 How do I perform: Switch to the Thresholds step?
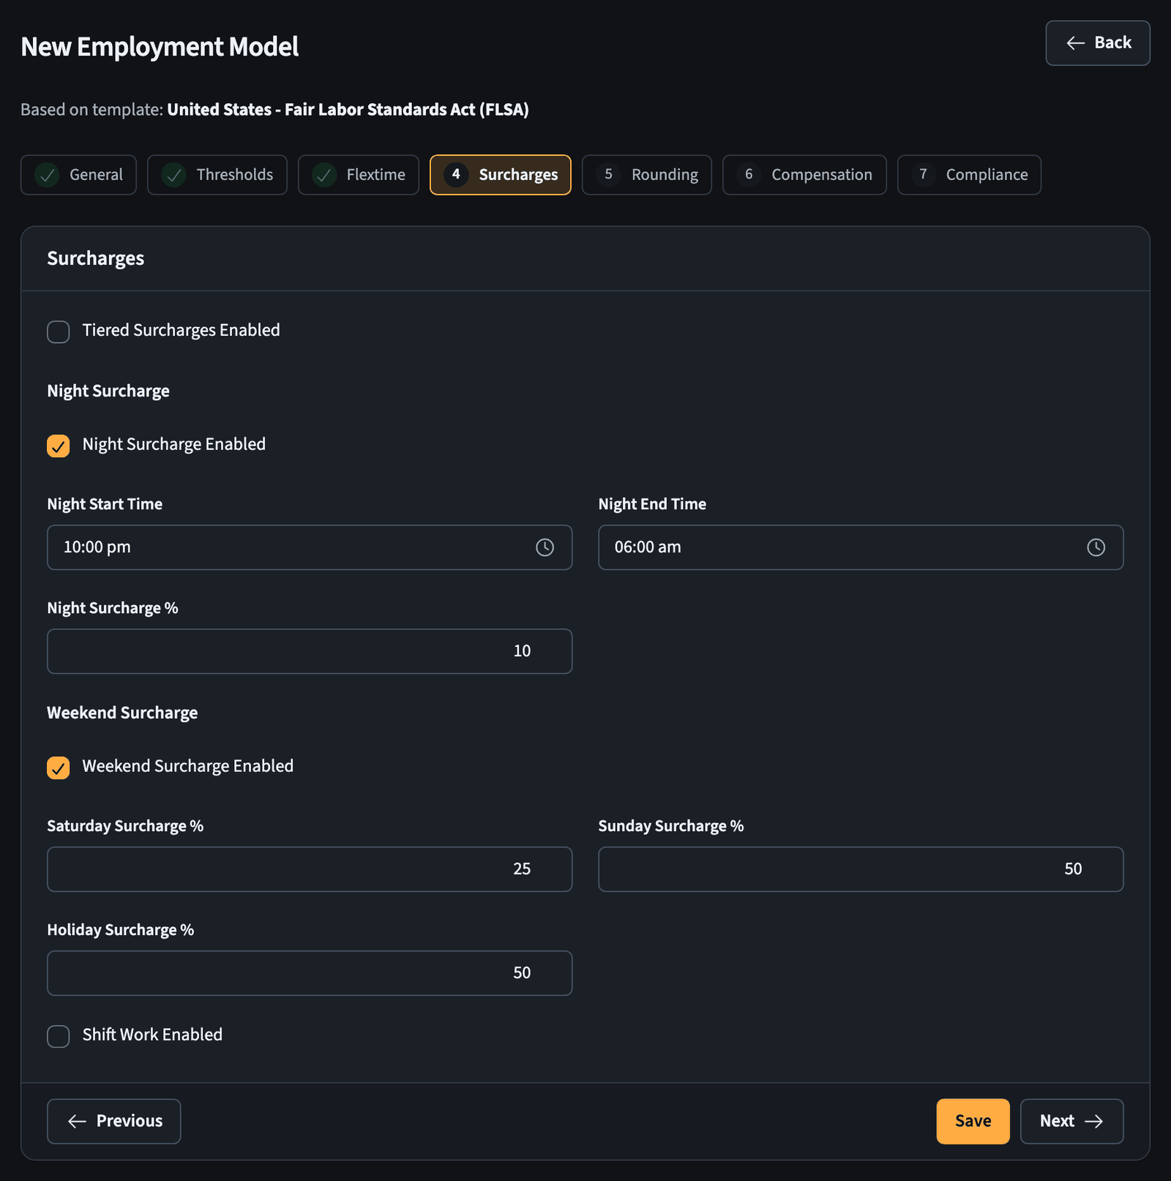point(217,175)
